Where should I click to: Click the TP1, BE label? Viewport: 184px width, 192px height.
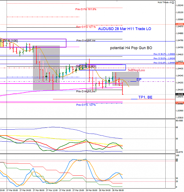(145, 97)
